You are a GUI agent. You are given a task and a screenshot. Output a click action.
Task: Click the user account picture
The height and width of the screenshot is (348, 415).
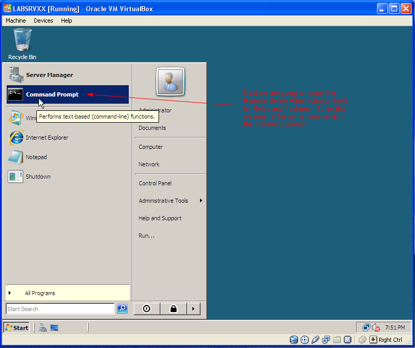pyautogui.click(x=170, y=82)
